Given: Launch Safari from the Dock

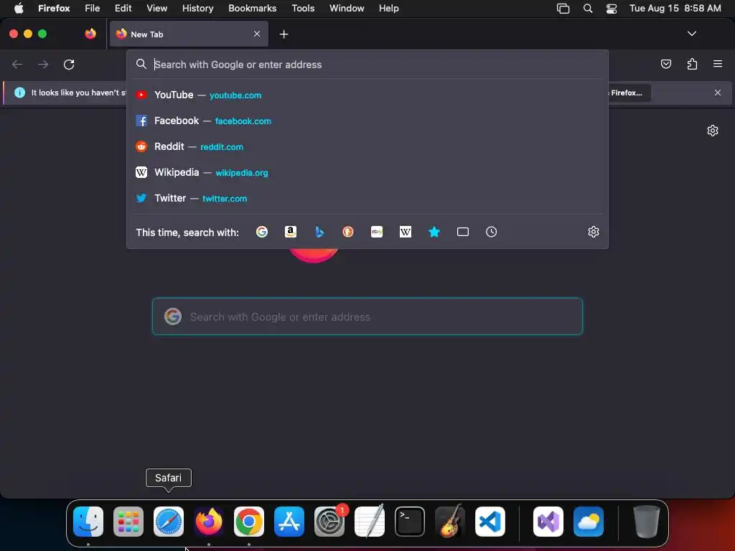Looking at the screenshot, I should [x=169, y=522].
